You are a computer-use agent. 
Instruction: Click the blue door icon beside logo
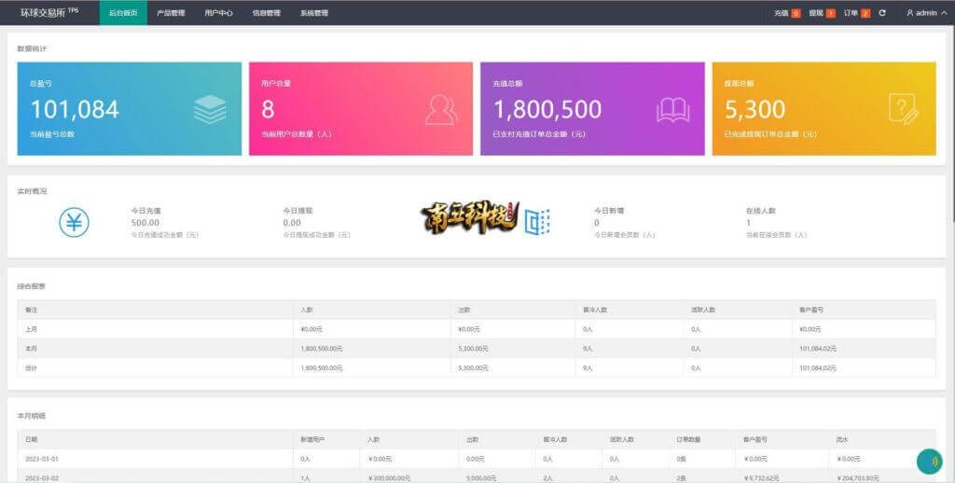pyautogui.click(x=537, y=222)
